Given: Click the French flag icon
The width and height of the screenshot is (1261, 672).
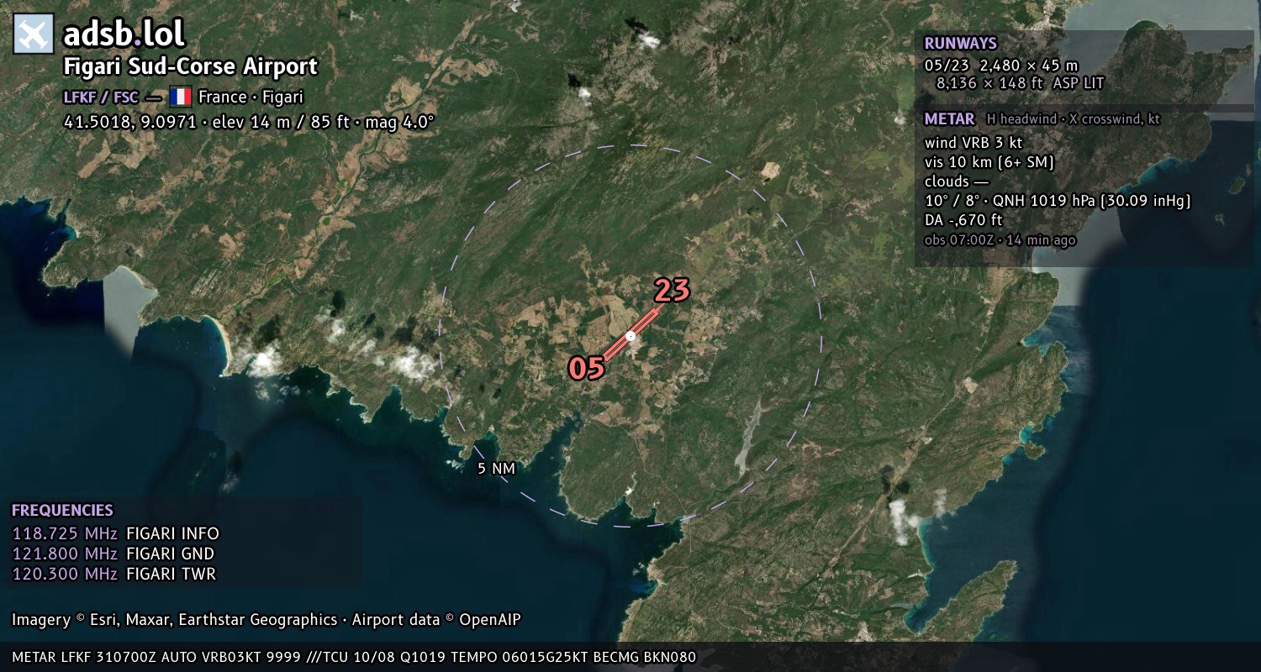Looking at the screenshot, I should point(180,97).
